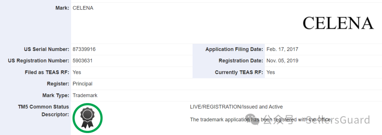Click the Currently TEAS RF Yes value
This screenshot has height=135, width=382.
point(271,72)
